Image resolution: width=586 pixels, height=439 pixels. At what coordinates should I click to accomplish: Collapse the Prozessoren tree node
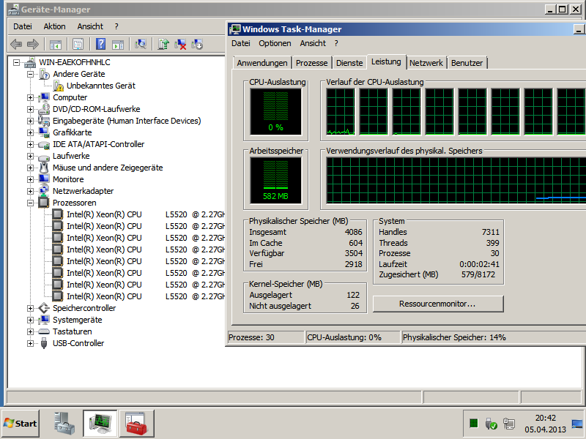[x=30, y=203]
